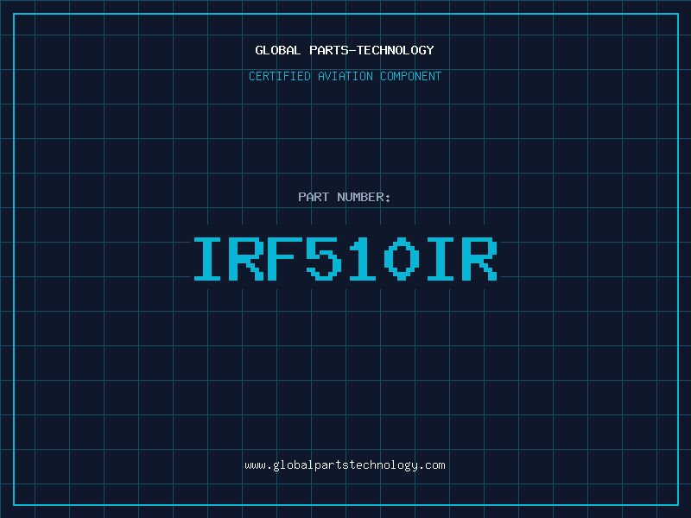Click the digit 0 in the part number
The width and height of the screenshot is (691, 518).
pyautogui.click(x=403, y=259)
